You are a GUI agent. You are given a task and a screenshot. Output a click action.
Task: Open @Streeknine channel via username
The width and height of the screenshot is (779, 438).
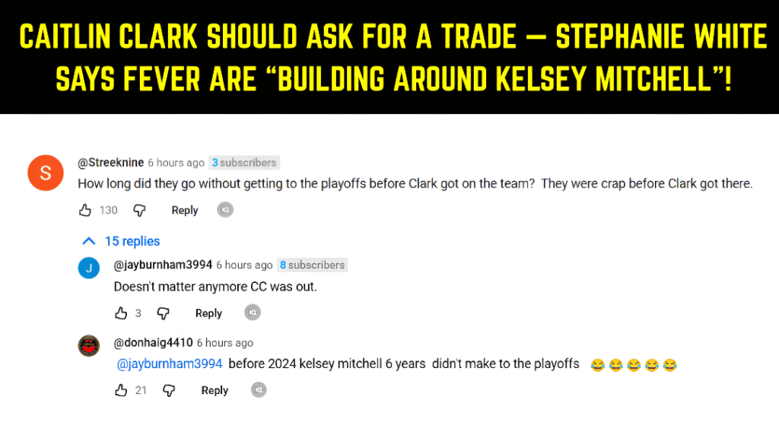(111, 162)
